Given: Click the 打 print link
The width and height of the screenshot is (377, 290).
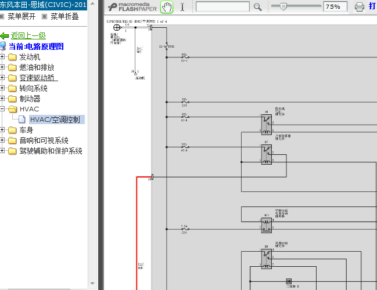Looking at the screenshot, I should 372,6.
